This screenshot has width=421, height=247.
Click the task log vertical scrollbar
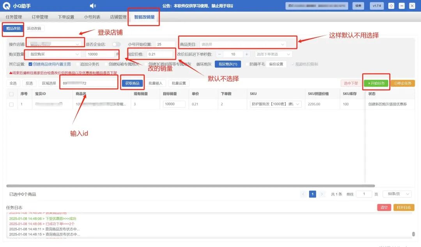point(414,234)
